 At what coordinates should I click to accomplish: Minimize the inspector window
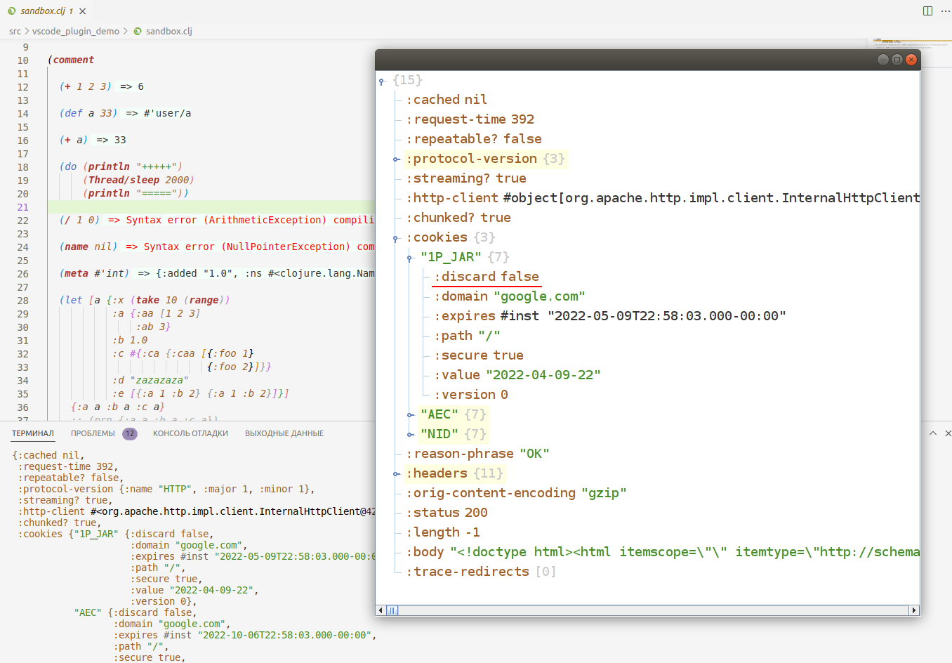point(883,60)
